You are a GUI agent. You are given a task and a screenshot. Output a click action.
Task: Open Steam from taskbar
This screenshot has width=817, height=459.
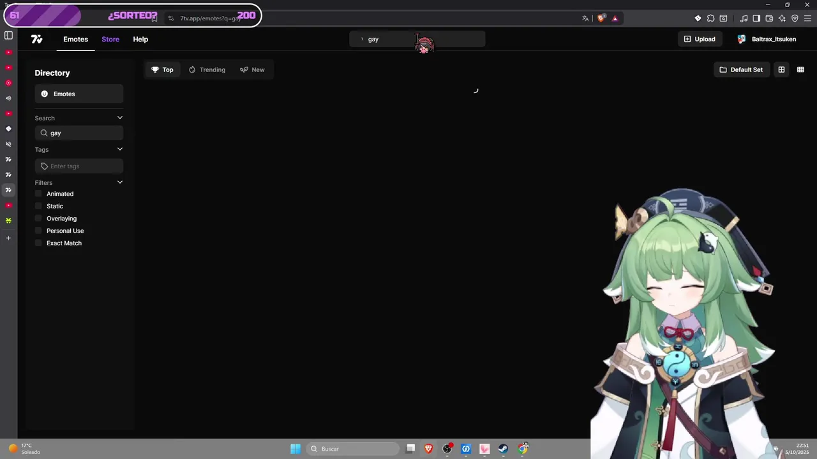click(x=503, y=449)
